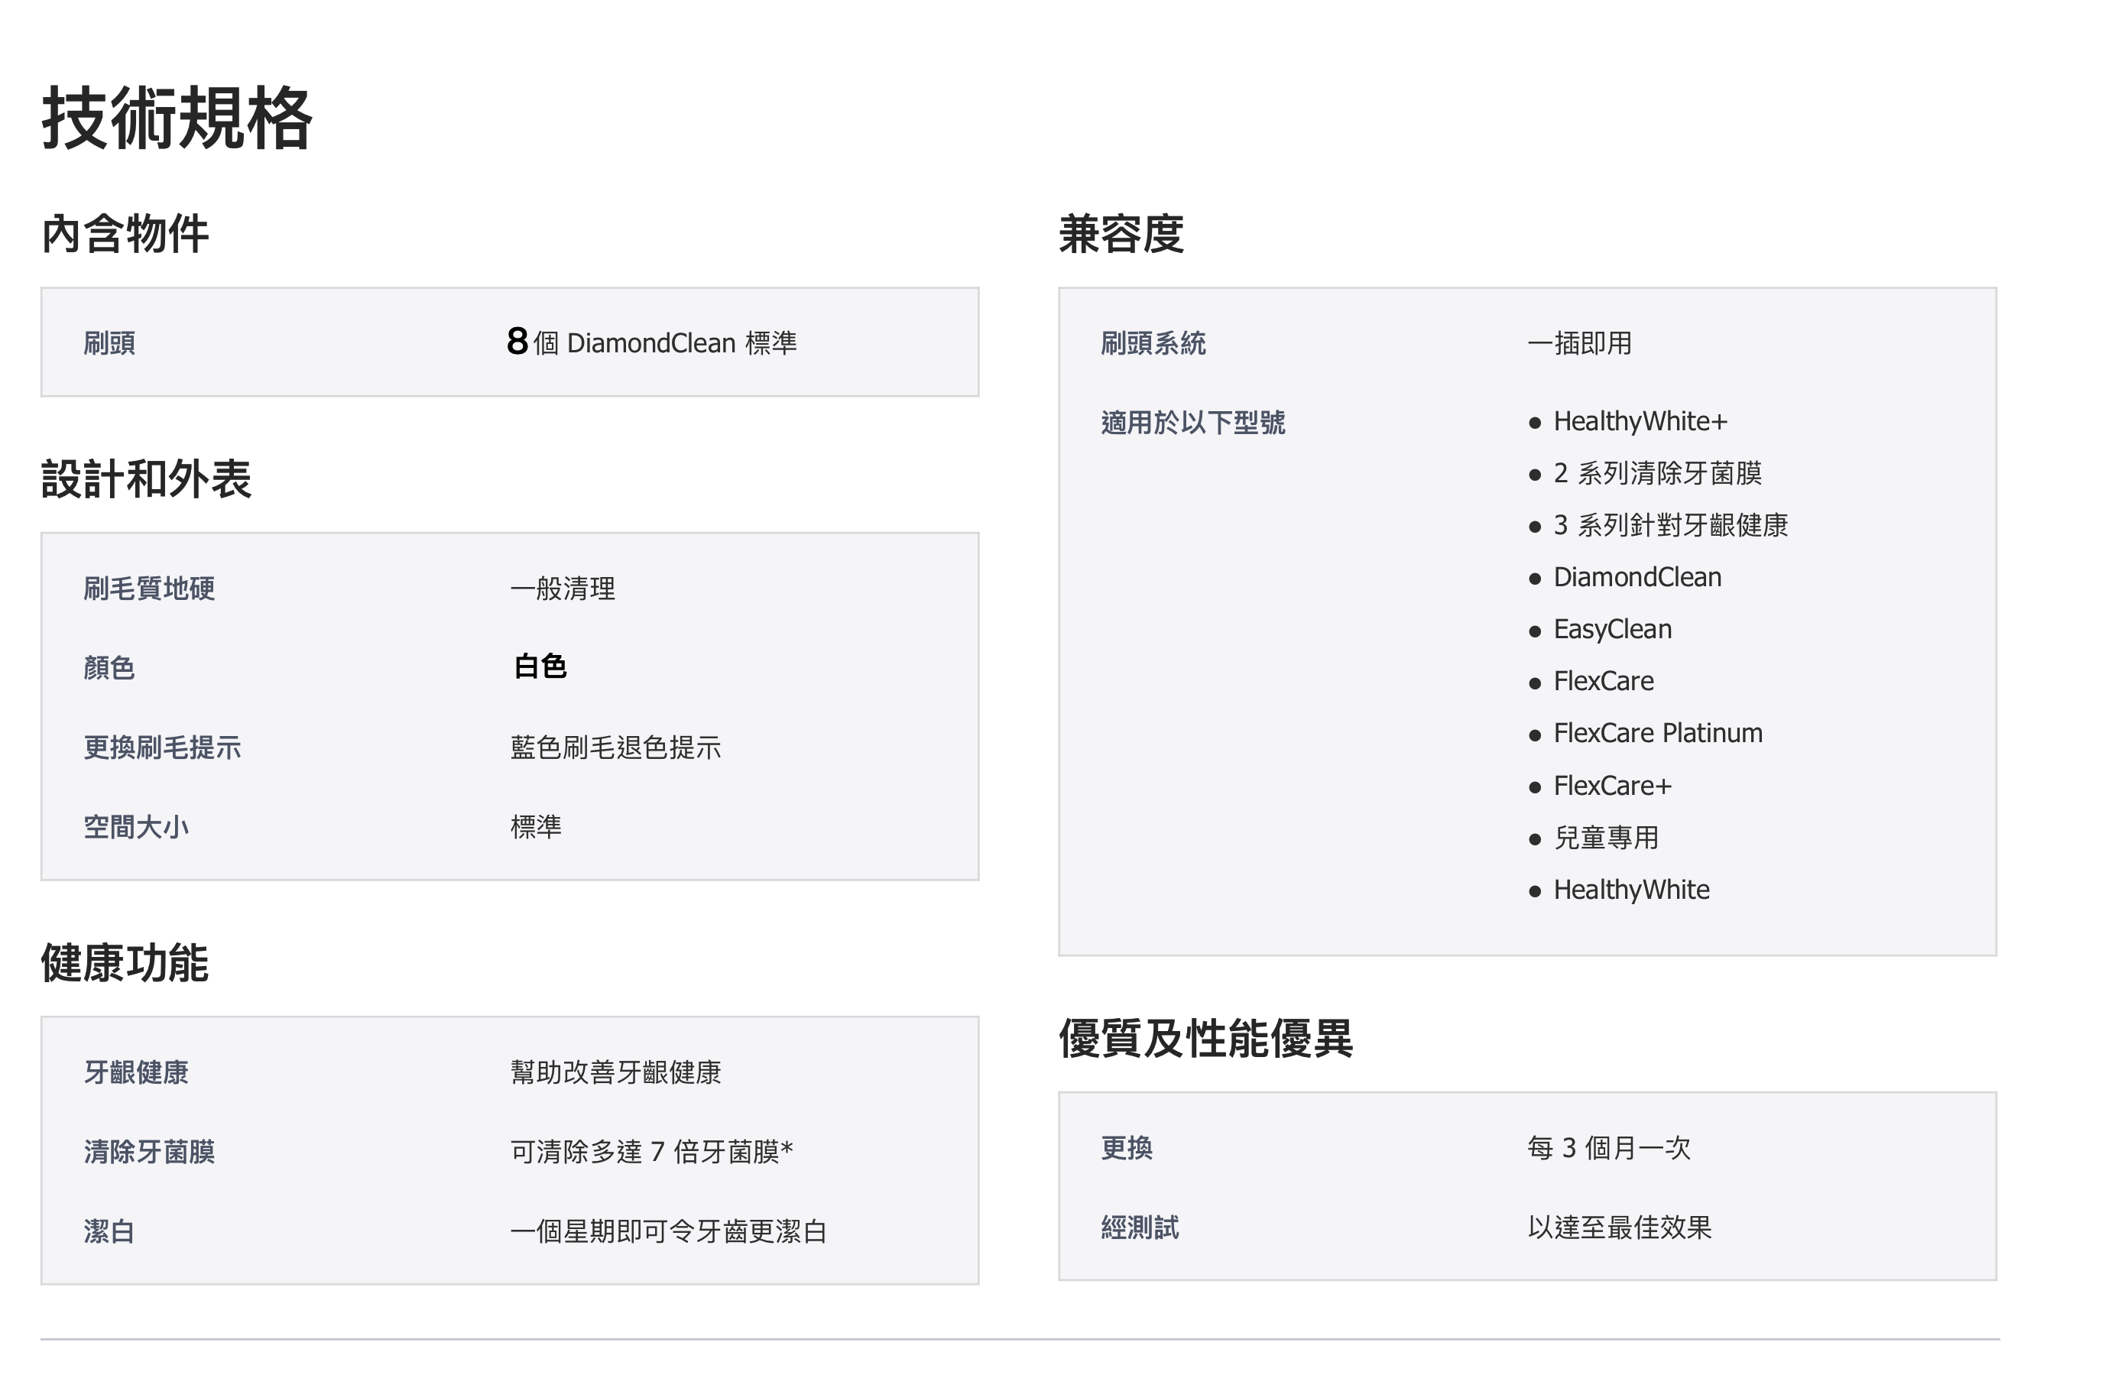Click the 每 3 個月一次 replacement value

coord(1609,1149)
